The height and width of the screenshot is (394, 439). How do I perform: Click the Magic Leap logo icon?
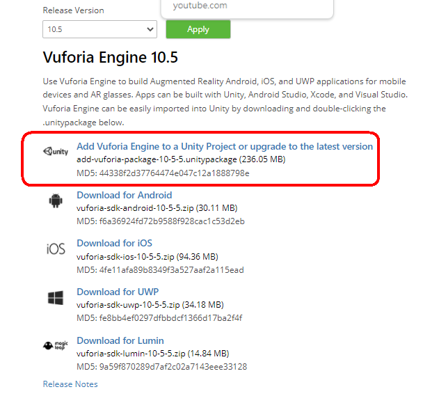[56, 345]
